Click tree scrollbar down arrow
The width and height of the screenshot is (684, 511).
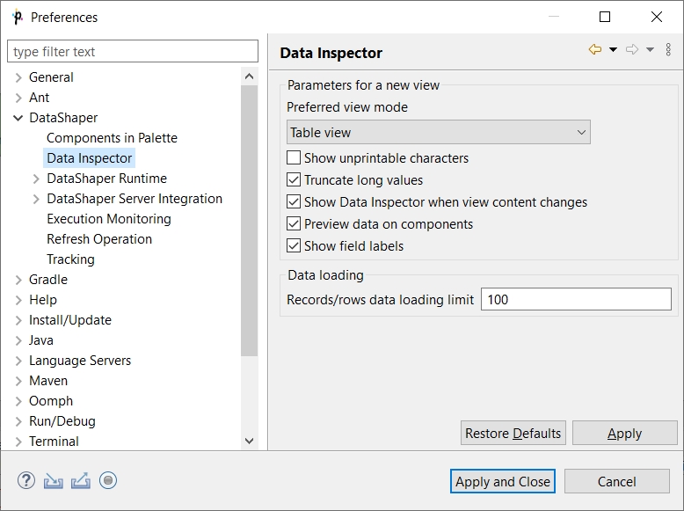tap(249, 441)
